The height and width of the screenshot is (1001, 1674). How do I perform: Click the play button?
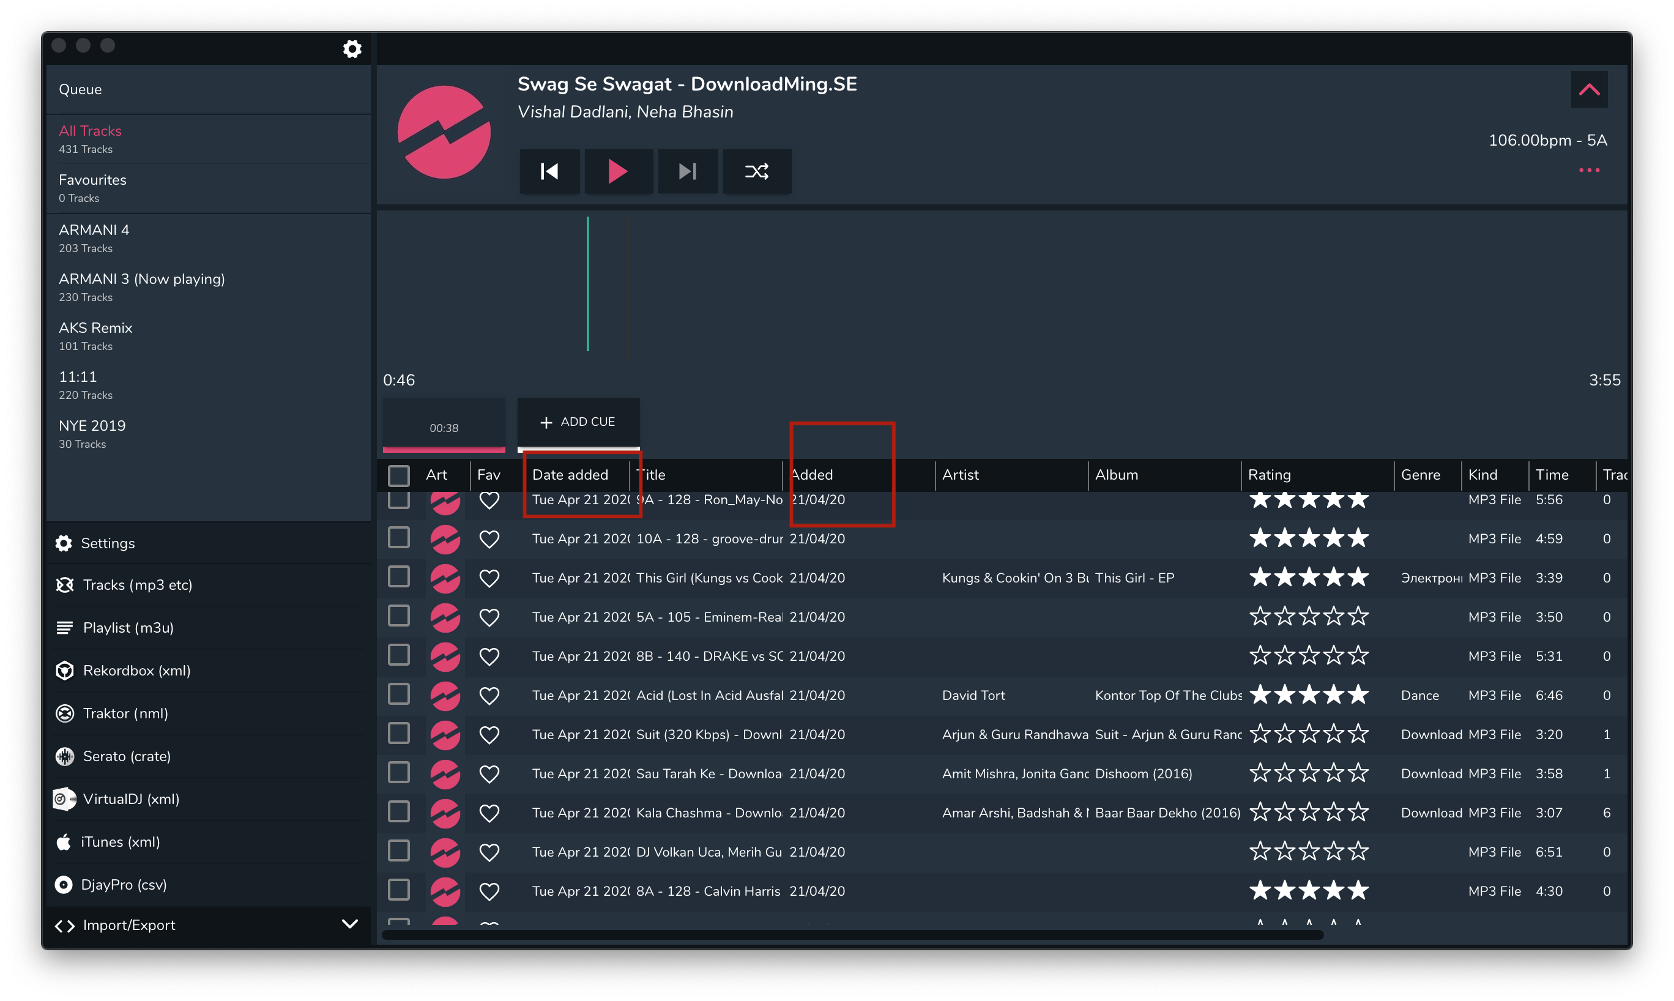(x=617, y=171)
